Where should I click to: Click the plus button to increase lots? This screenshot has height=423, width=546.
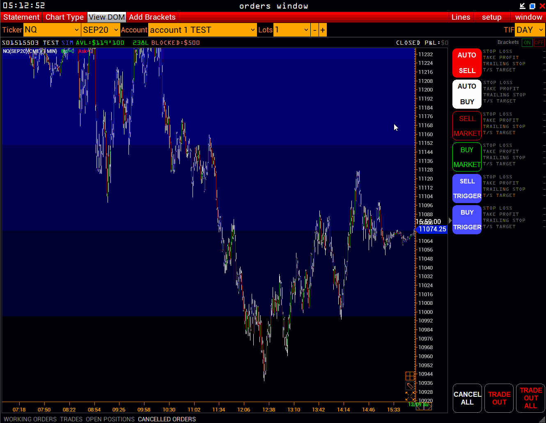coord(323,30)
